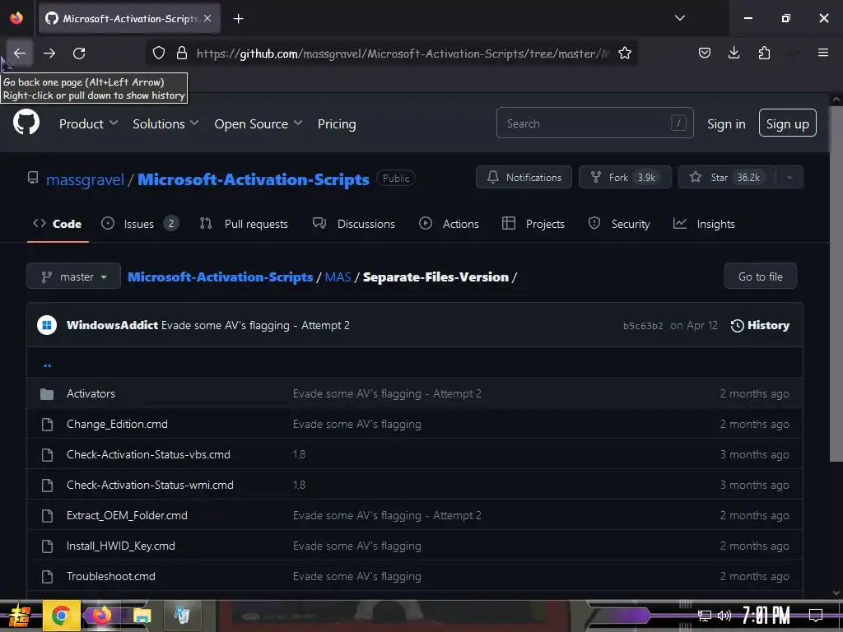Viewport: 843px width, 632px height.
Task: Focus the GitHub search field
Action: [594, 123]
